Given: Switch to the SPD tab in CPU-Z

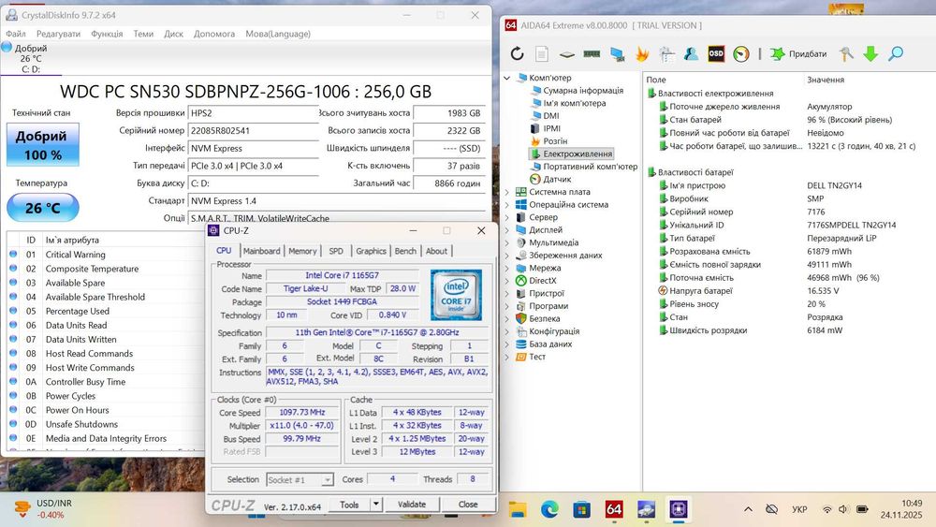Looking at the screenshot, I should [336, 251].
